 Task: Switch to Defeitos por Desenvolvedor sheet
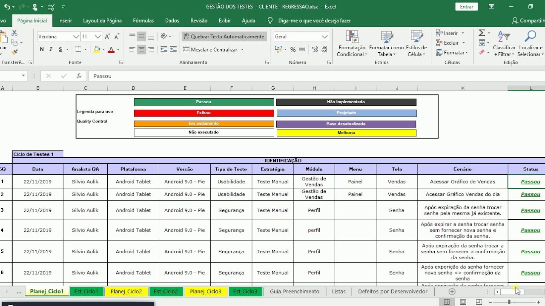coord(393,292)
